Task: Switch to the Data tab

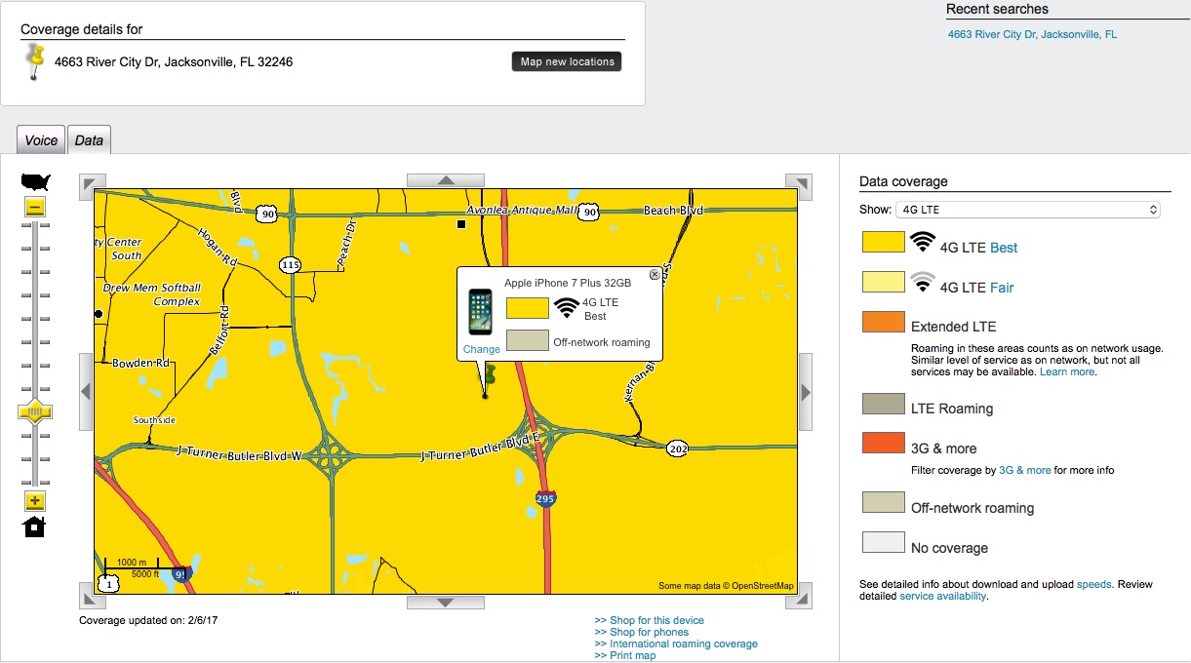Action: [89, 140]
